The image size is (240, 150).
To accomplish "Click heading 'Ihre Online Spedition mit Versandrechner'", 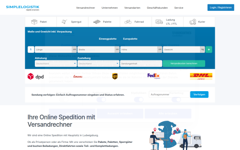I will (61, 121).
